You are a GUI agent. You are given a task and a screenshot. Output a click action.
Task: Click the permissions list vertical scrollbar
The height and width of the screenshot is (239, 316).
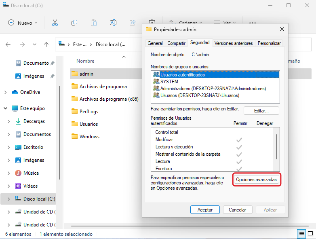point(276,147)
